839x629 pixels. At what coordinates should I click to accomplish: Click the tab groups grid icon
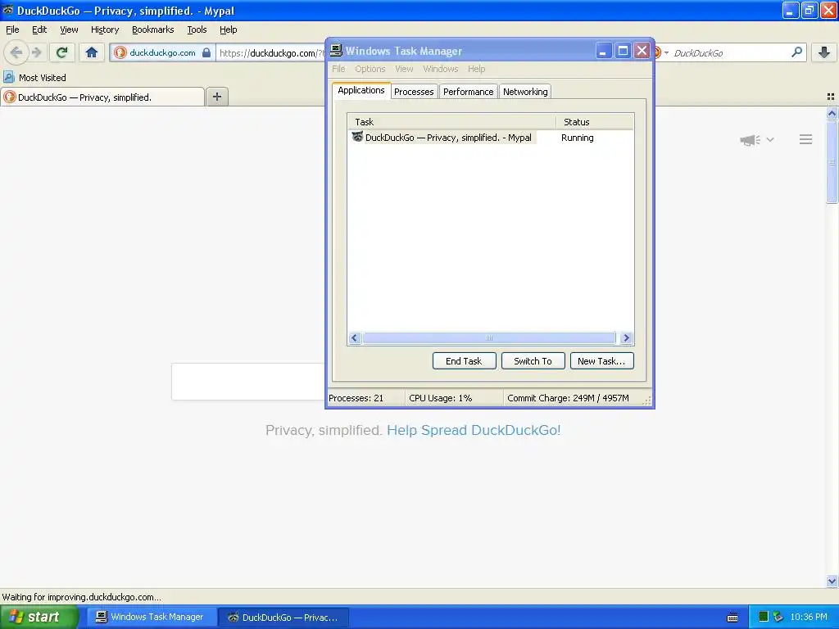pyautogui.click(x=831, y=97)
